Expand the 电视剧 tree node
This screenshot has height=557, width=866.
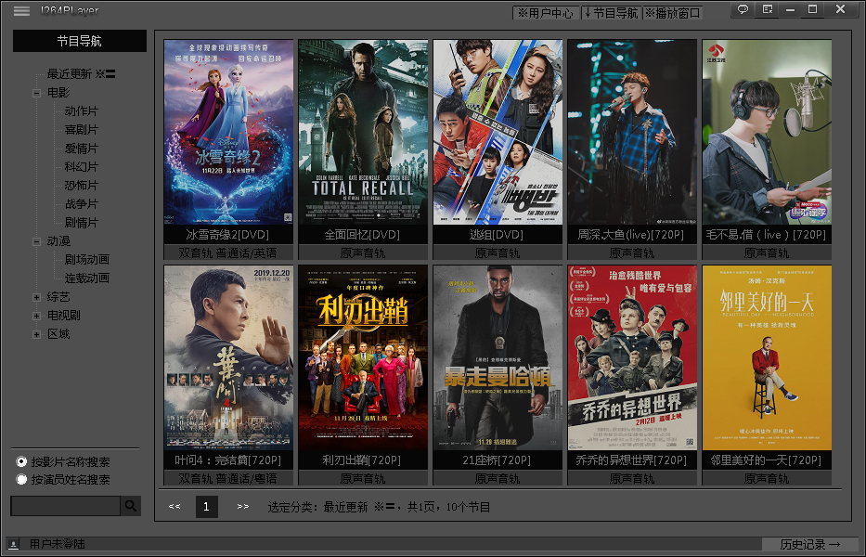click(x=36, y=316)
